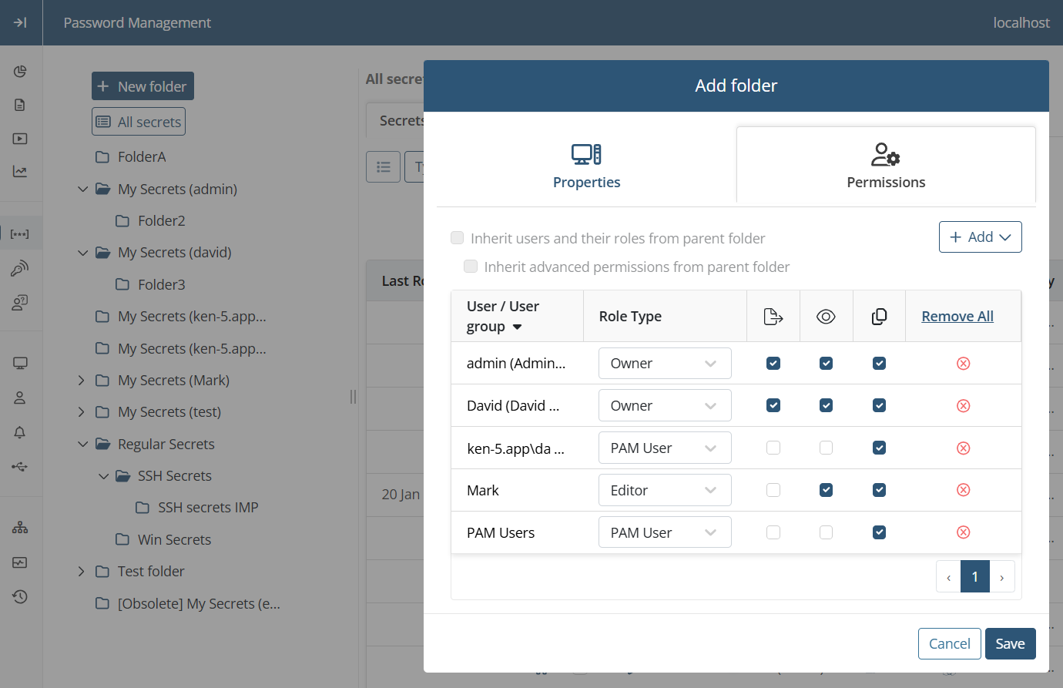Switch to the Permissions tab

tap(886, 166)
